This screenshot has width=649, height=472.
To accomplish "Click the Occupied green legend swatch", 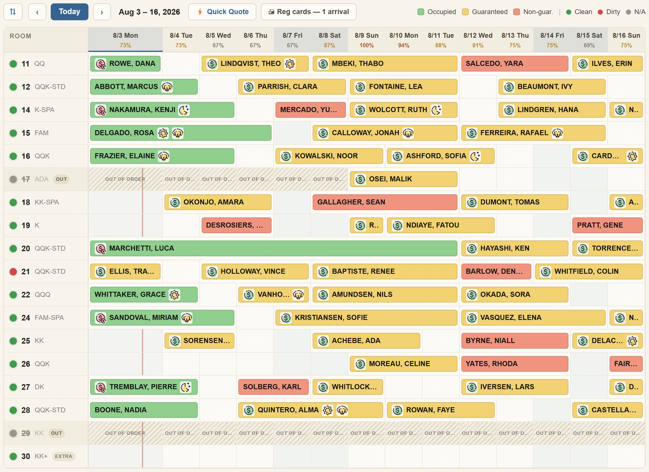I will [421, 12].
